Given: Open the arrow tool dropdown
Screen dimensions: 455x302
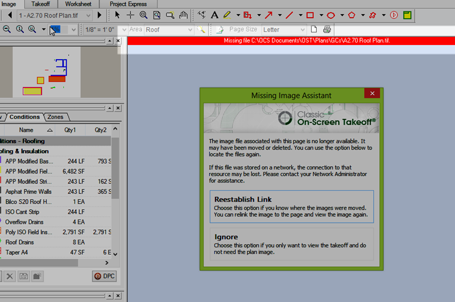Looking at the screenshot, I should [x=280, y=15].
